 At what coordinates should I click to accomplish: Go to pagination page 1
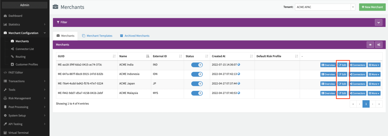pos(366,104)
